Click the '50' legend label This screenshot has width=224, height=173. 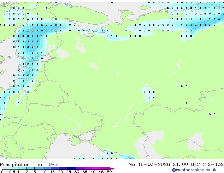pyautogui.click(x=109, y=172)
